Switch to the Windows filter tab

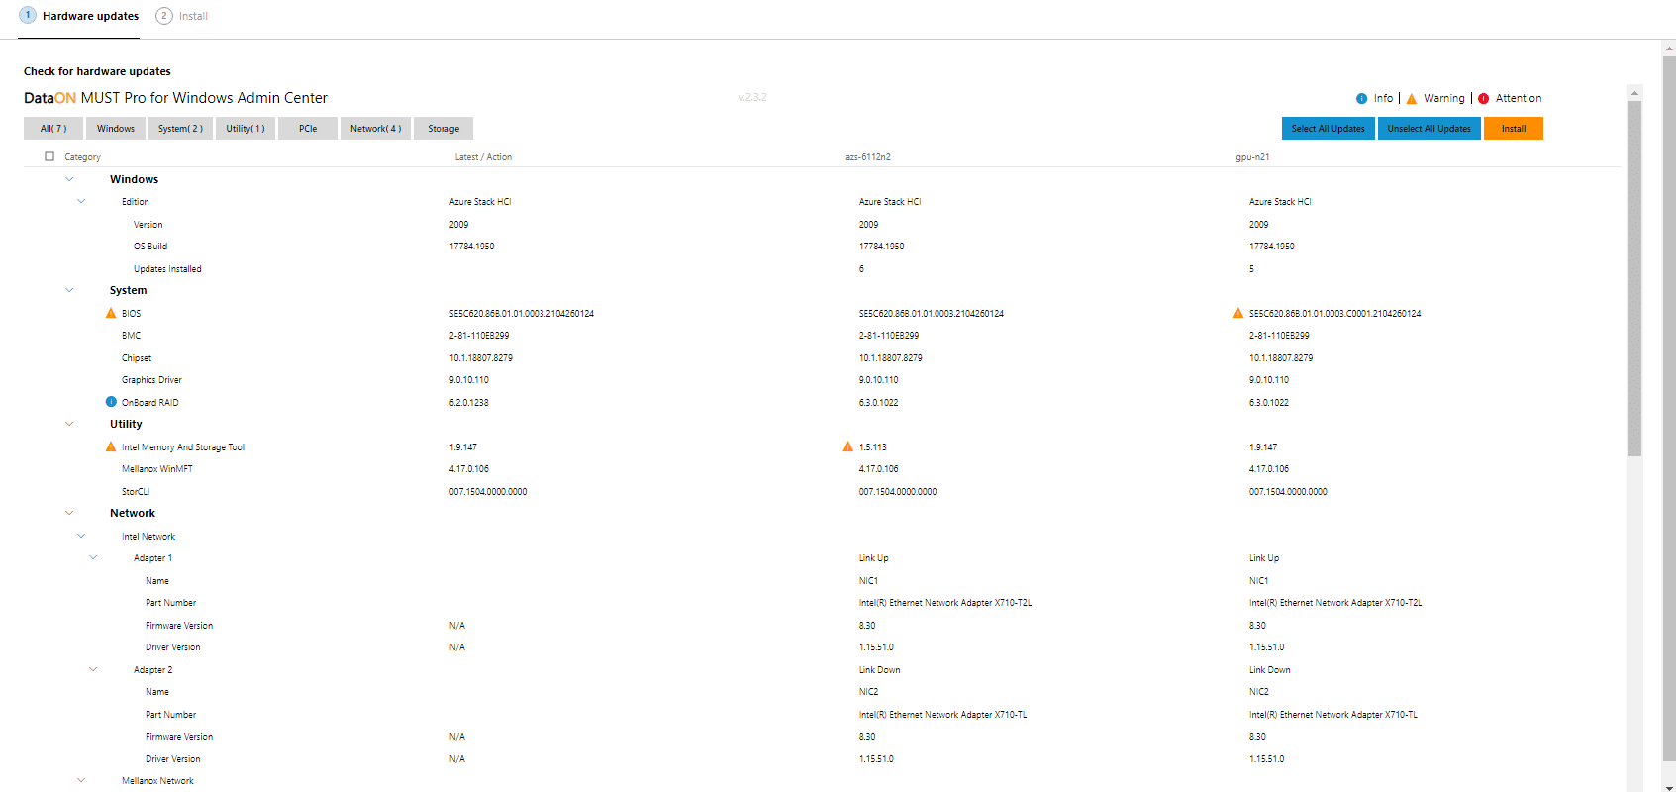[x=116, y=128]
